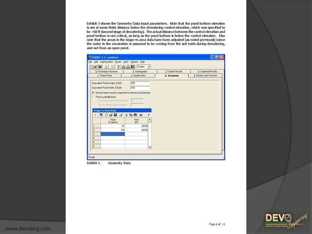312x234 pixels.
Task: Click the colored grid icon in main toolbar
Action: click(133, 67)
